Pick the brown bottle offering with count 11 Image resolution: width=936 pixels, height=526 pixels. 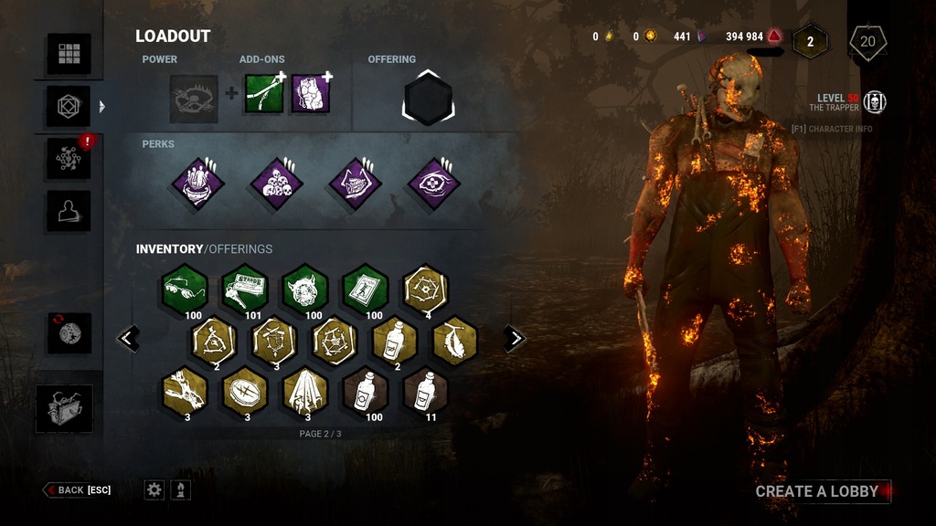tap(426, 392)
